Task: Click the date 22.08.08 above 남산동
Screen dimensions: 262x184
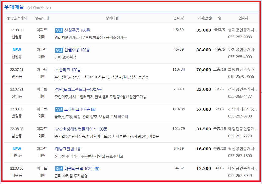Action: [x=17, y=129]
